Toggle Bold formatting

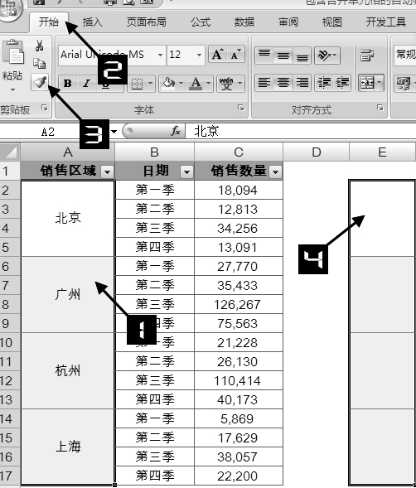[68, 84]
